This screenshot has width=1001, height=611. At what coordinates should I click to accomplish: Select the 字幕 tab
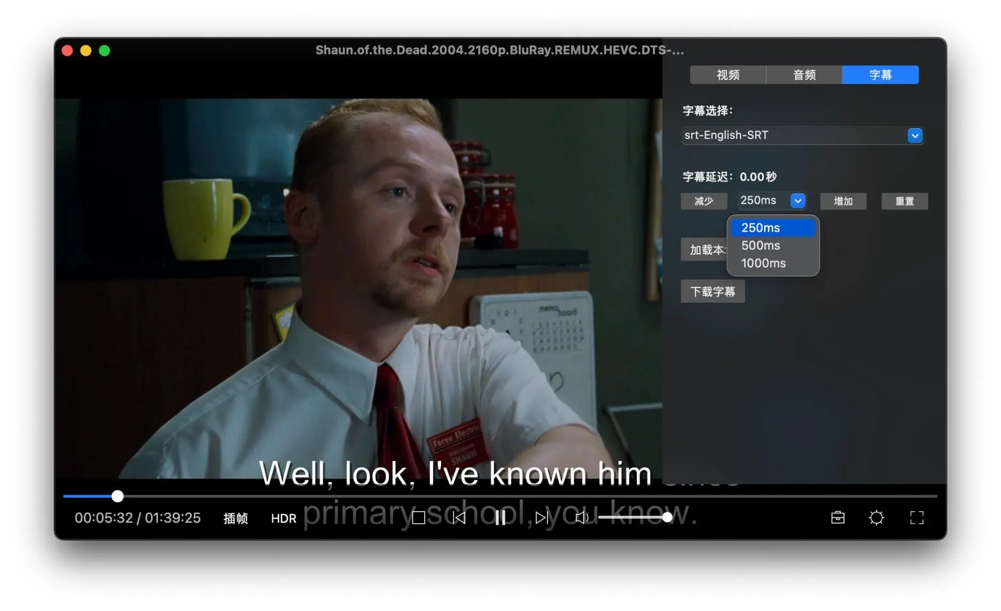pyautogui.click(x=880, y=75)
